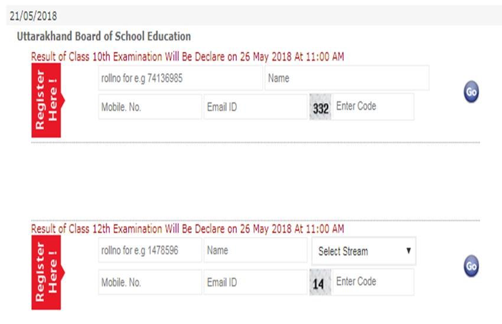
Task: Click the Class 12th Register Here banner
Action: point(46,272)
